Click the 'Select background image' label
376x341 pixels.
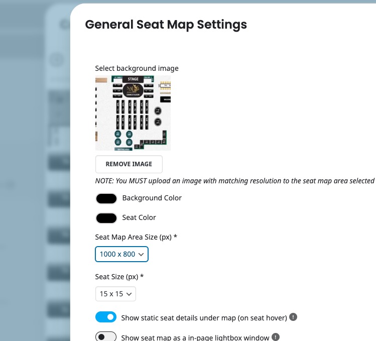[x=137, y=68]
